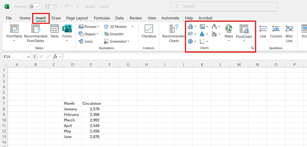This screenshot has height=147, width=307.
Task: Insert a Line or Area chart
Action: [190, 34]
